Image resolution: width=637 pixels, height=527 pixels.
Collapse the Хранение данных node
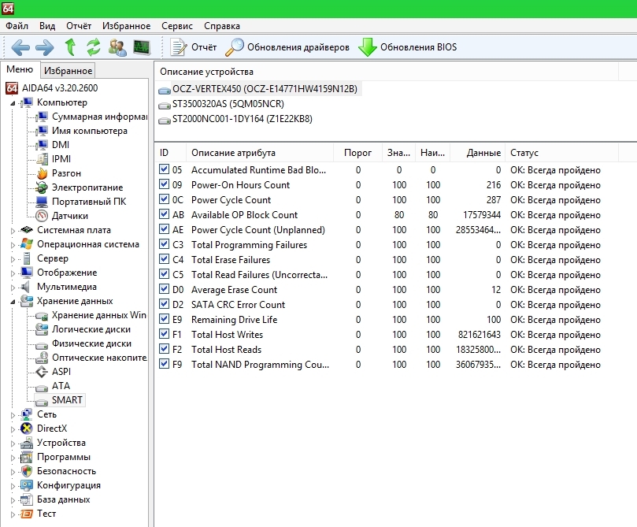pos(13,302)
